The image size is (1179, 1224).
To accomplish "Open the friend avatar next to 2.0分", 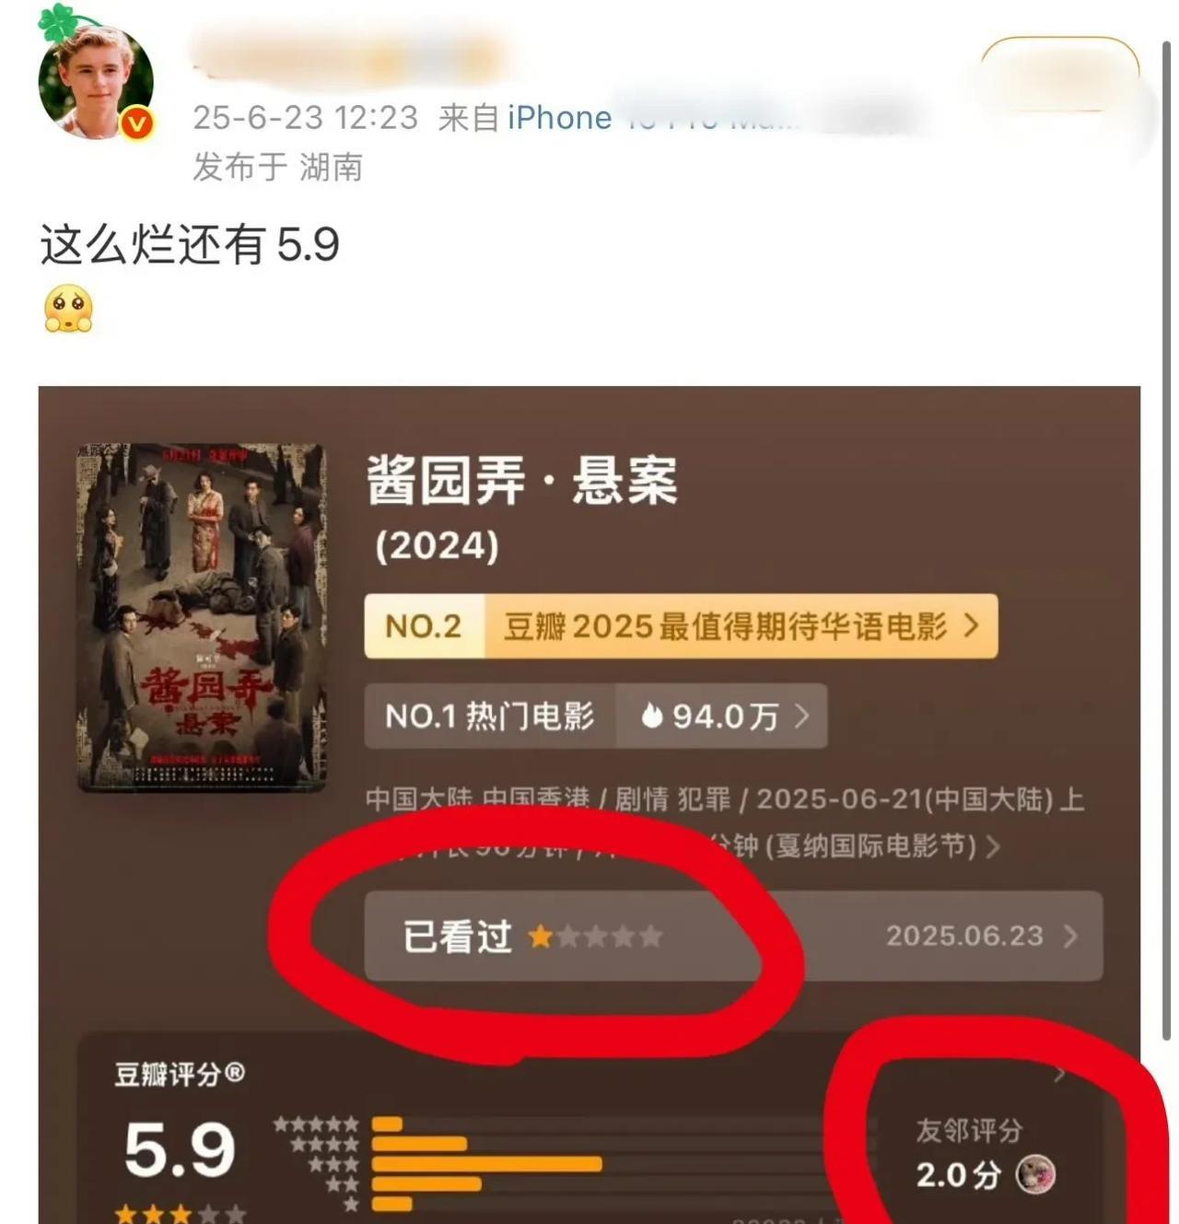I will click(x=1035, y=1174).
